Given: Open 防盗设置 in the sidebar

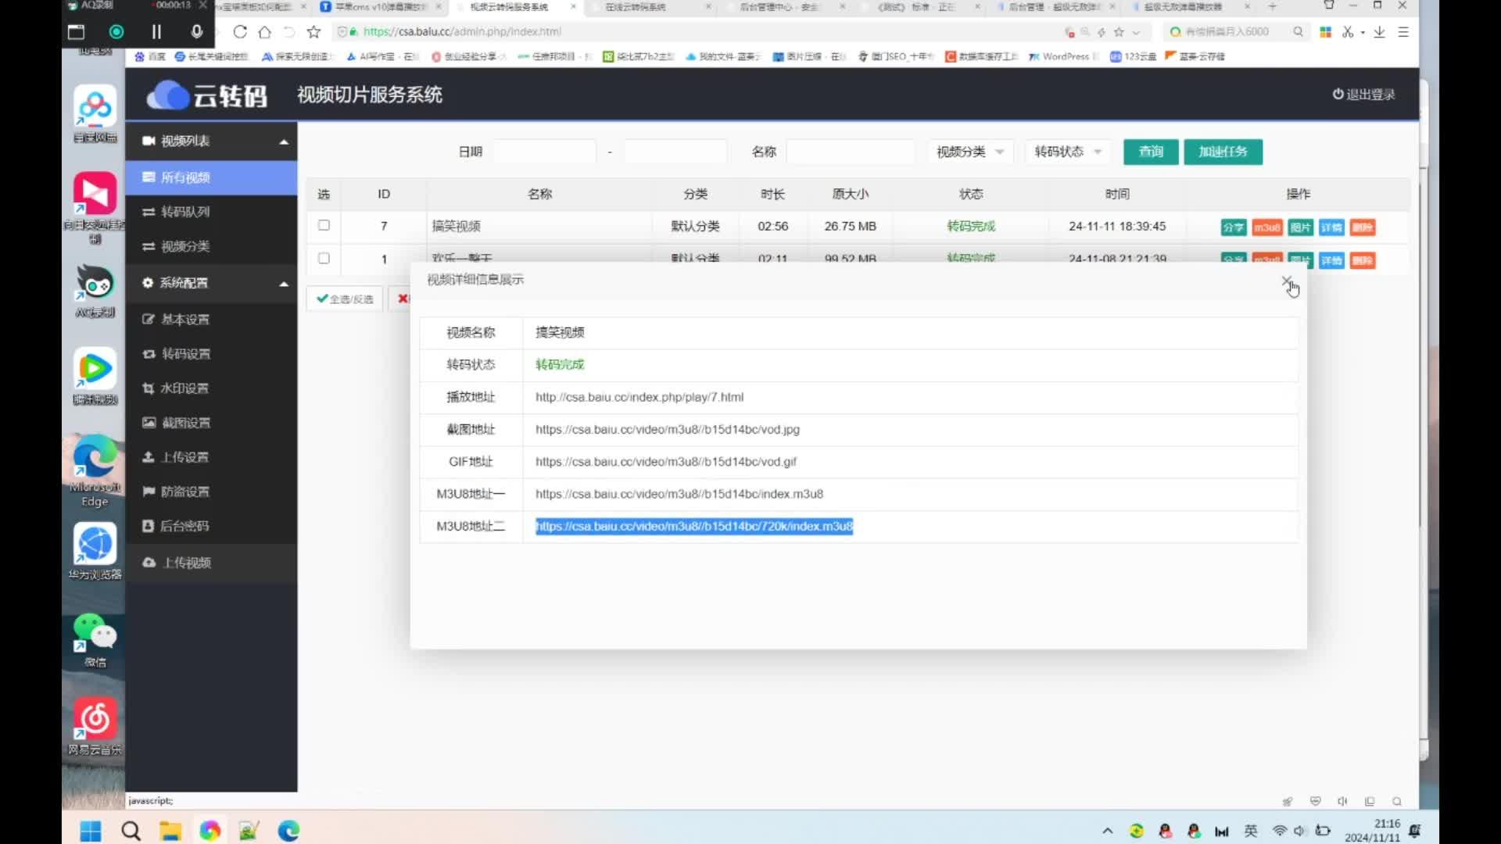Looking at the screenshot, I should point(185,491).
